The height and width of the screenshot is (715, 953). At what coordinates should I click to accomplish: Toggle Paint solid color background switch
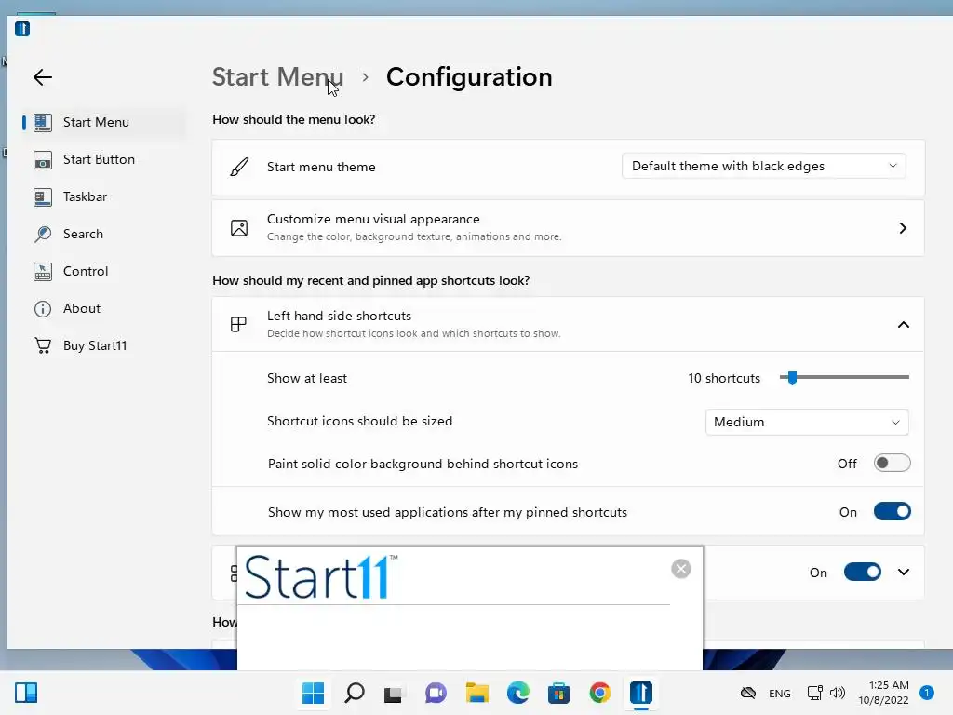pos(893,464)
